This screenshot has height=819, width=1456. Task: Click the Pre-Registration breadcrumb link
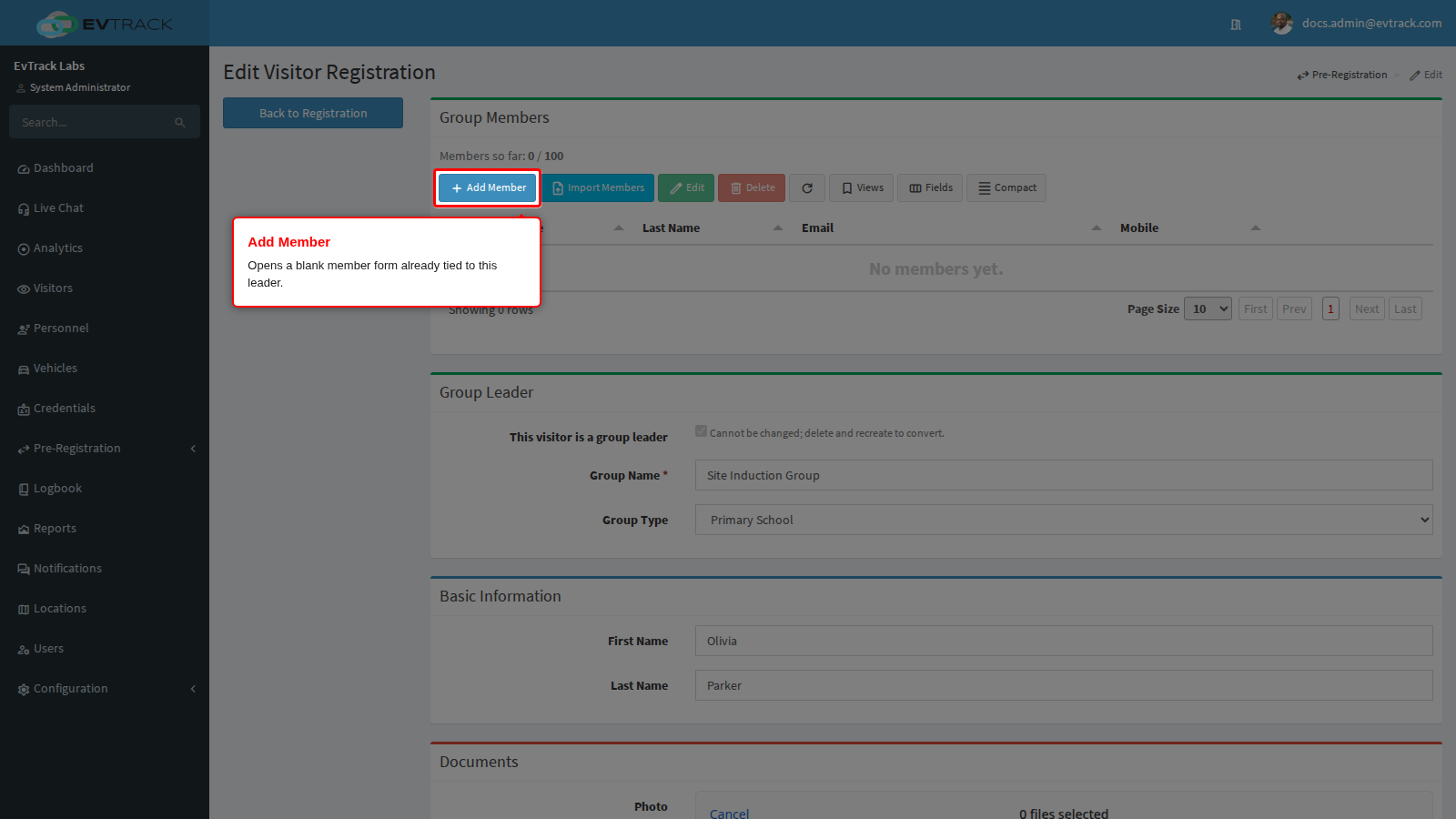pos(1342,75)
